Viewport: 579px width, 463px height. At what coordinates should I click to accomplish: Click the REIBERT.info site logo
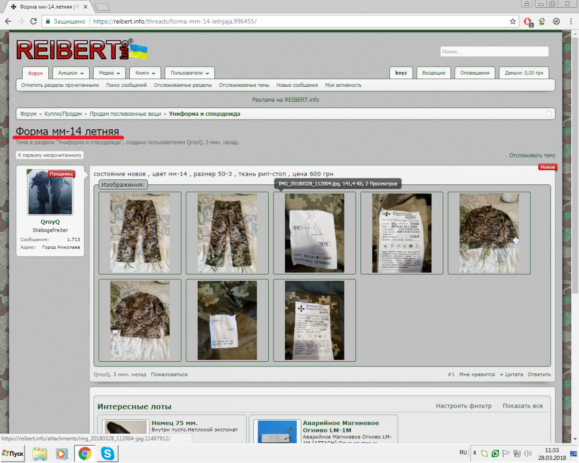click(x=82, y=50)
